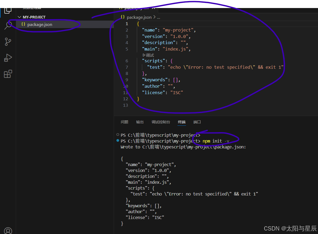Click the "version" key in editor

click(154, 36)
